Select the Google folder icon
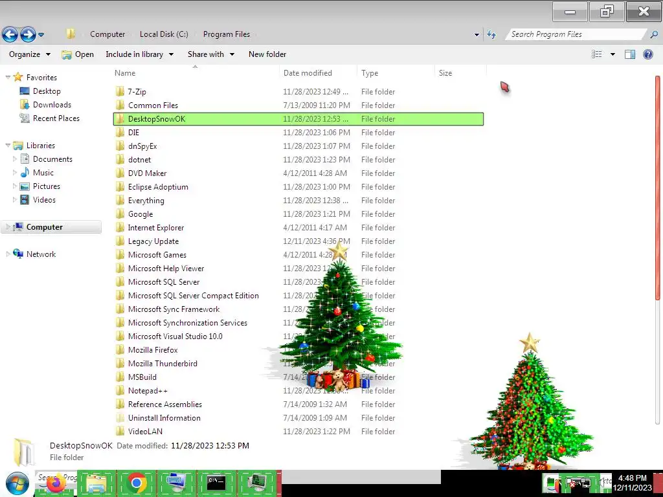Viewport: 663px width, 497px height. pyautogui.click(x=120, y=214)
